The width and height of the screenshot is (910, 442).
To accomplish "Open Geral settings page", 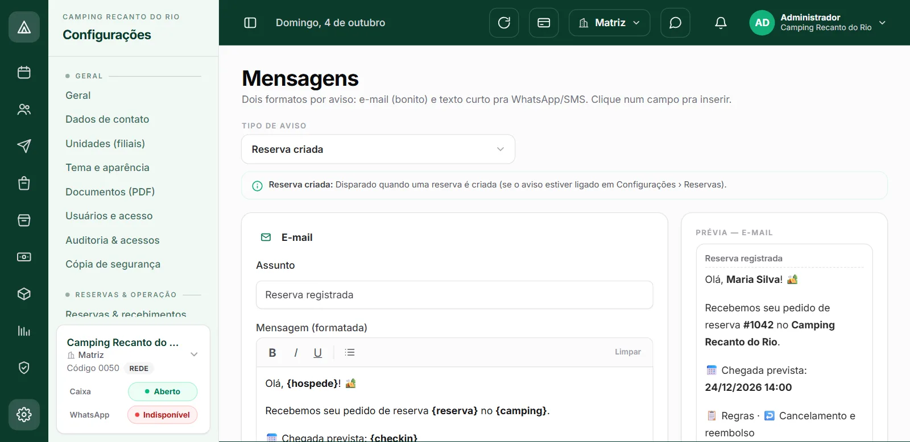I will pyautogui.click(x=78, y=95).
